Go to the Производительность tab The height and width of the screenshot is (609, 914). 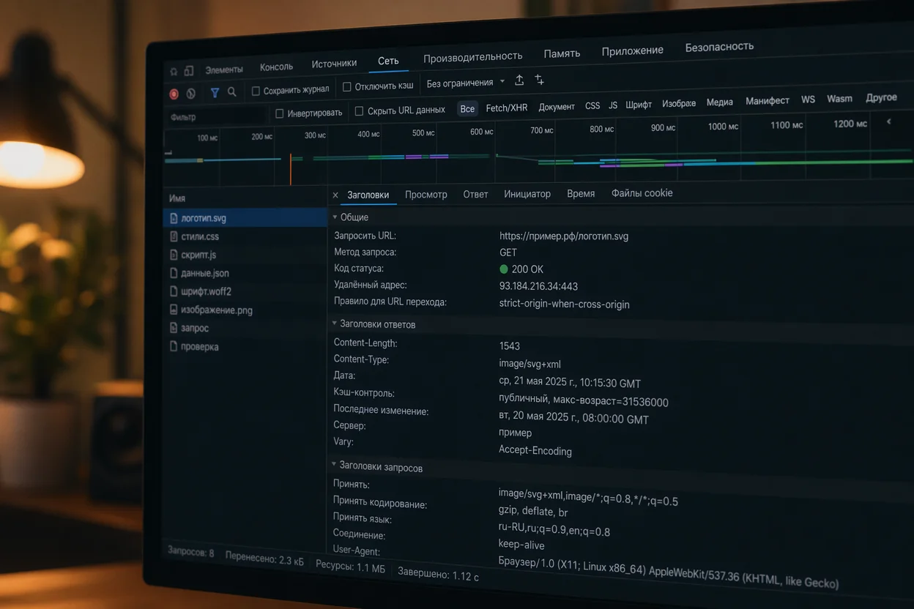[x=472, y=56]
